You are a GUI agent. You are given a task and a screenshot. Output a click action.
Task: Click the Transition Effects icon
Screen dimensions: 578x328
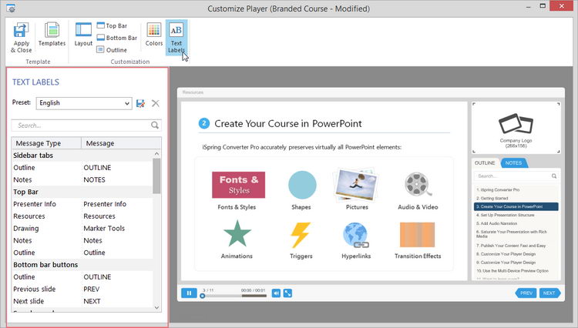pos(417,235)
